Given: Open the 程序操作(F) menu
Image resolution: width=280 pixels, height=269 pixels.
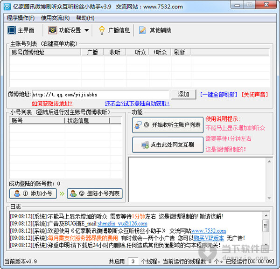Looking at the screenshot, I should [21, 18].
